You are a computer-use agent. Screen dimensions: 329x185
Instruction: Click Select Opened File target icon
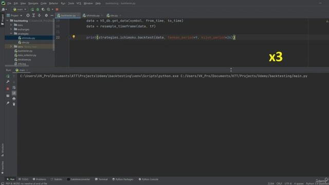(x=28, y=15)
